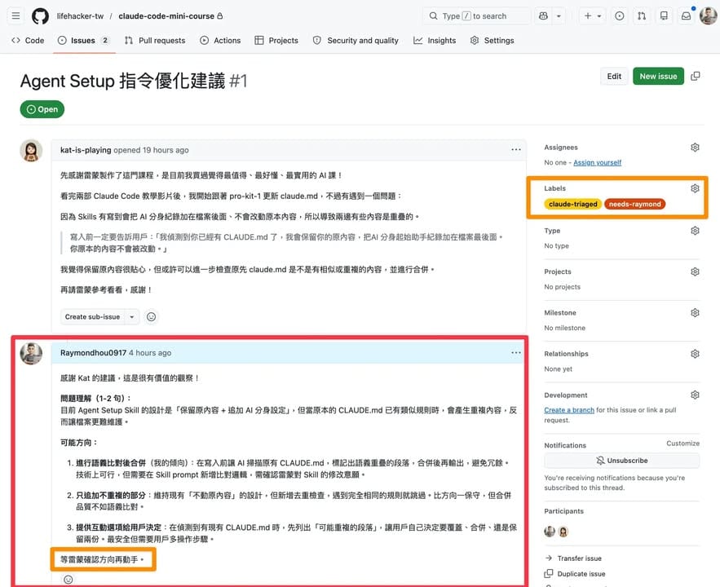Open the user profile avatar menu
This screenshot has width=720, height=587.
pos(708,16)
